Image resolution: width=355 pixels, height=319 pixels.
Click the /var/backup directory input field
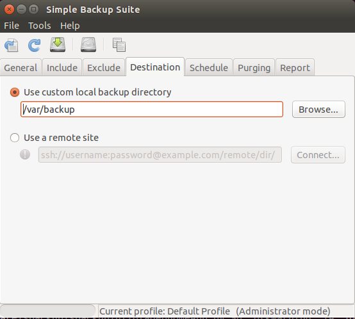(152, 110)
